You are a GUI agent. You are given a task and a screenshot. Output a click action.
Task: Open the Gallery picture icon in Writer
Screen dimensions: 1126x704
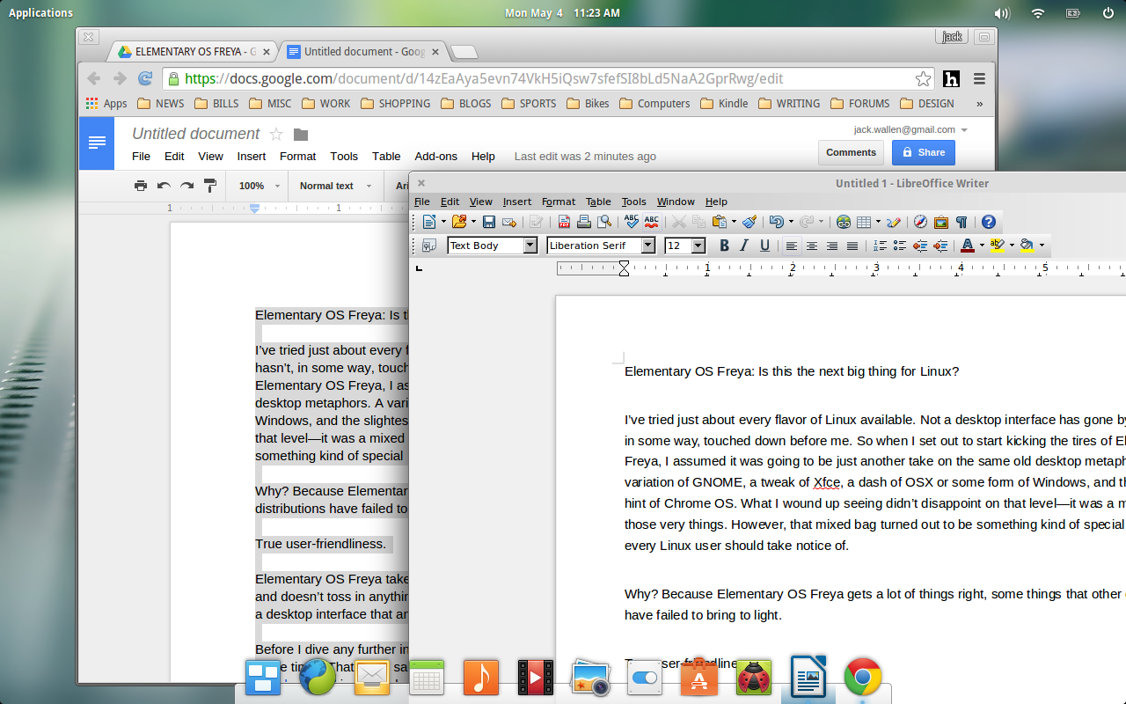coord(940,222)
